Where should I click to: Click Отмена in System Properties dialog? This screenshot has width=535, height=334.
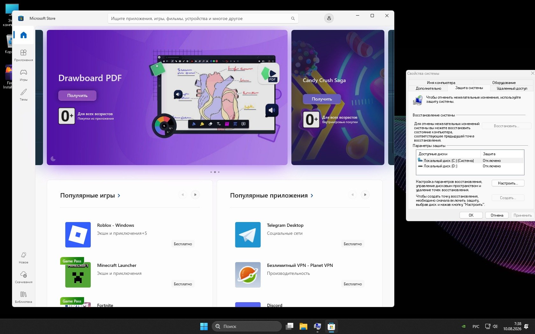tap(497, 215)
